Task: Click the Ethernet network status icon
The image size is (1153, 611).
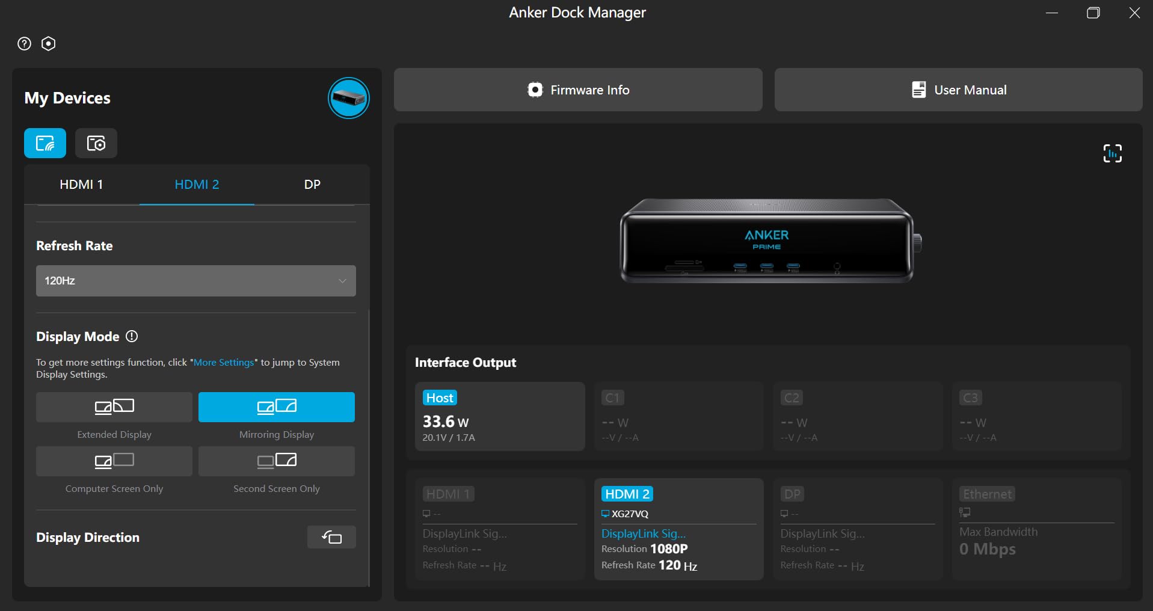Action: pyautogui.click(x=965, y=512)
